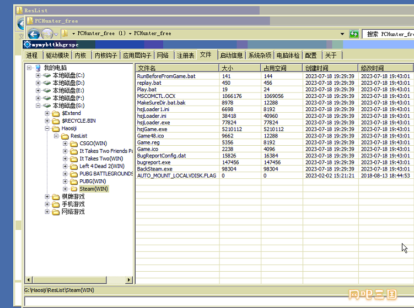The height and width of the screenshot is (308, 414).
Task: Click the green refresh icon in address bar
Action: 354,34
